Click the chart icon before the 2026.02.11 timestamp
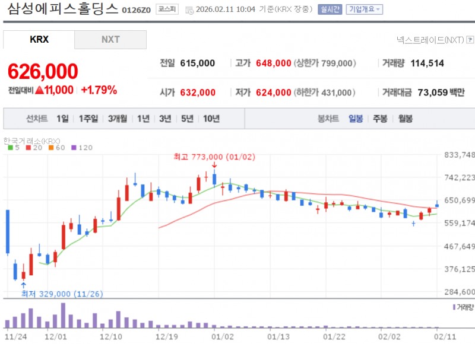The width and height of the screenshot is (475, 344). coord(189,9)
